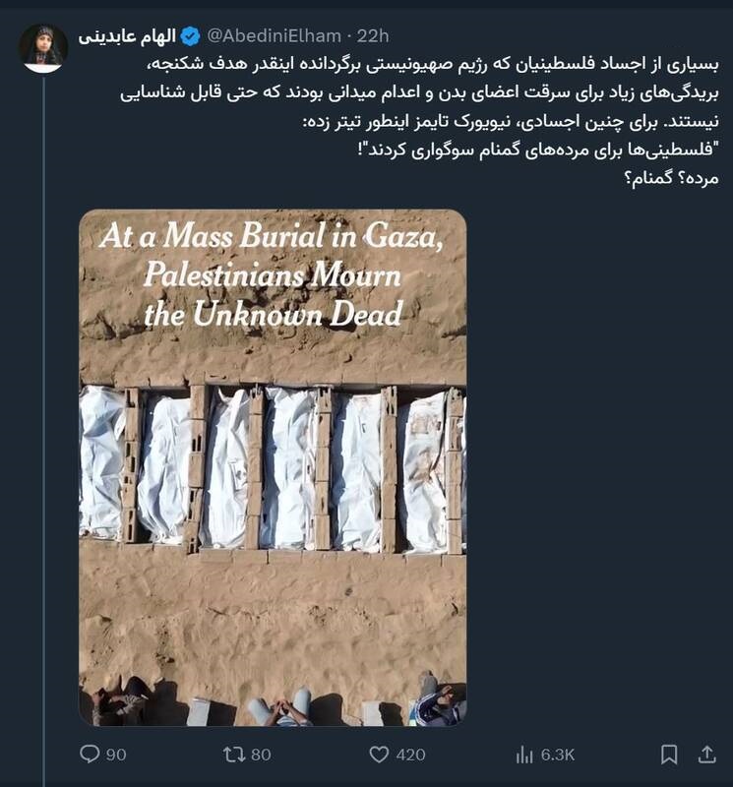
Task: Click the 80 reposts count
Action: click(x=260, y=755)
